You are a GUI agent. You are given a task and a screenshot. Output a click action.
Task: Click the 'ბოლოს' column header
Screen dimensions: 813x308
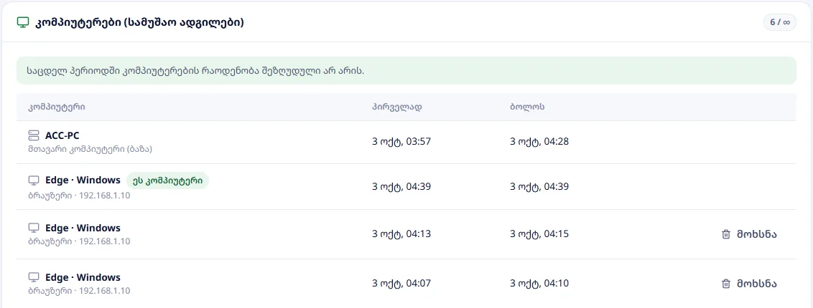coord(526,107)
